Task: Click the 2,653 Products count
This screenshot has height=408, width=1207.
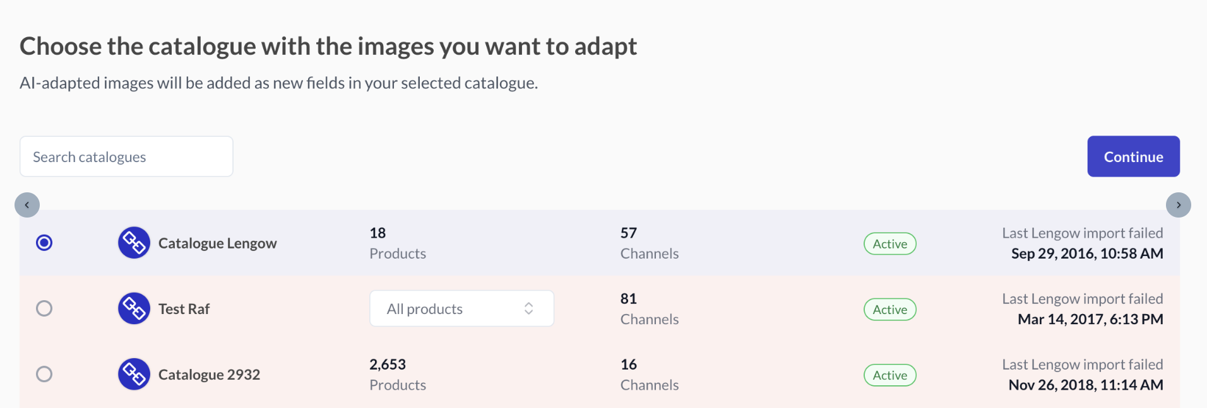Action: tap(398, 375)
